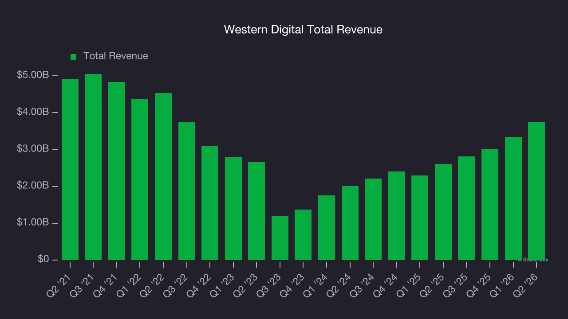Image resolution: width=568 pixels, height=319 pixels.
Task: Select the Q4 '25 revenue bar
Action: click(490, 204)
